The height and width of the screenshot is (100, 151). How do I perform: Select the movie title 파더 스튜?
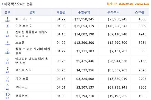tap(22, 79)
